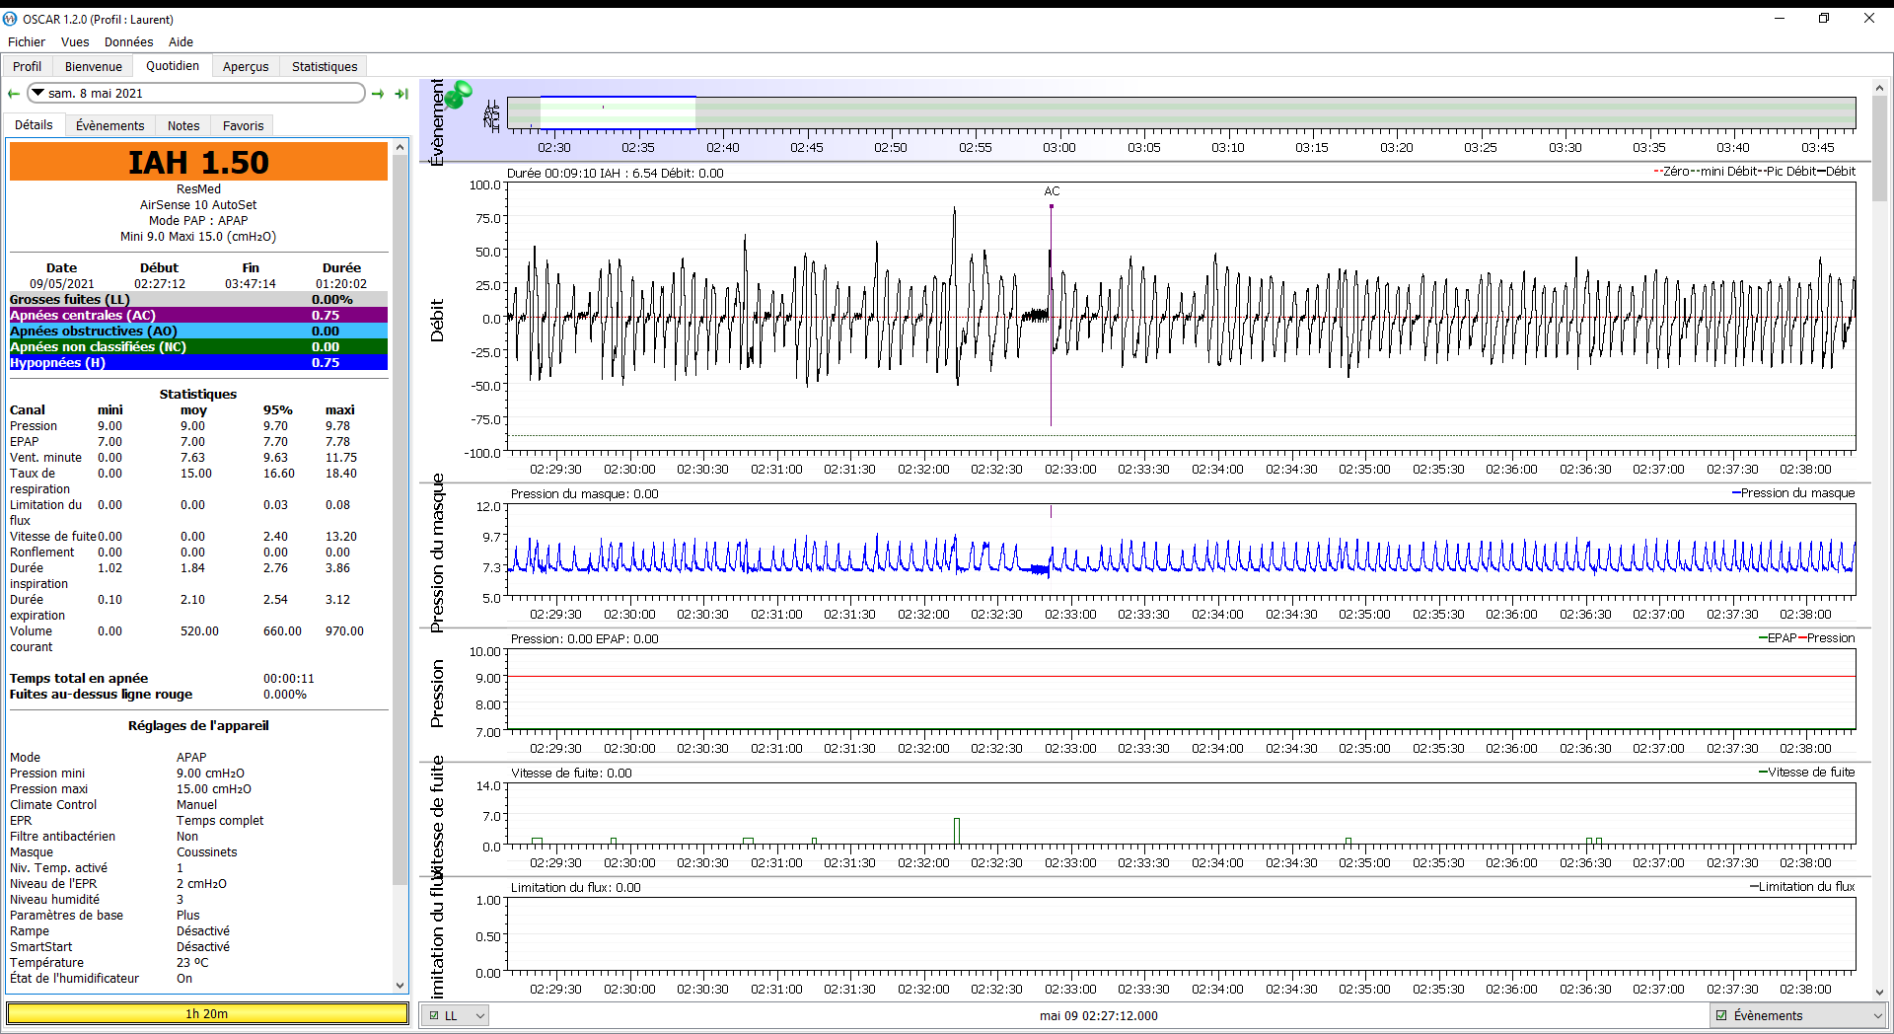Click the graphs area scrollbar up arrow

(1879, 87)
